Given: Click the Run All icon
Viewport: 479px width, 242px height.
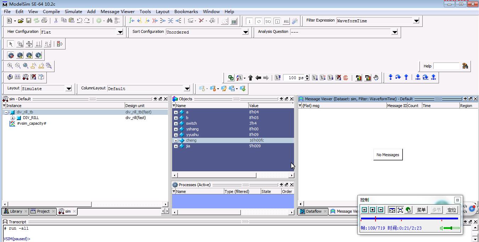Looking at the screenshot, I should (x=330, y=78).
